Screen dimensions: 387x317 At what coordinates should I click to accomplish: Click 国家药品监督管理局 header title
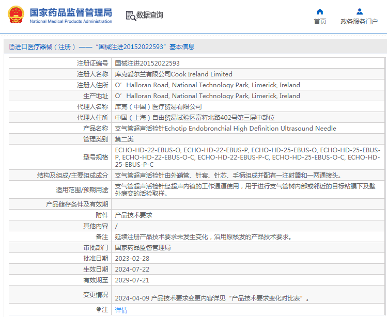[x=71, y=12]
